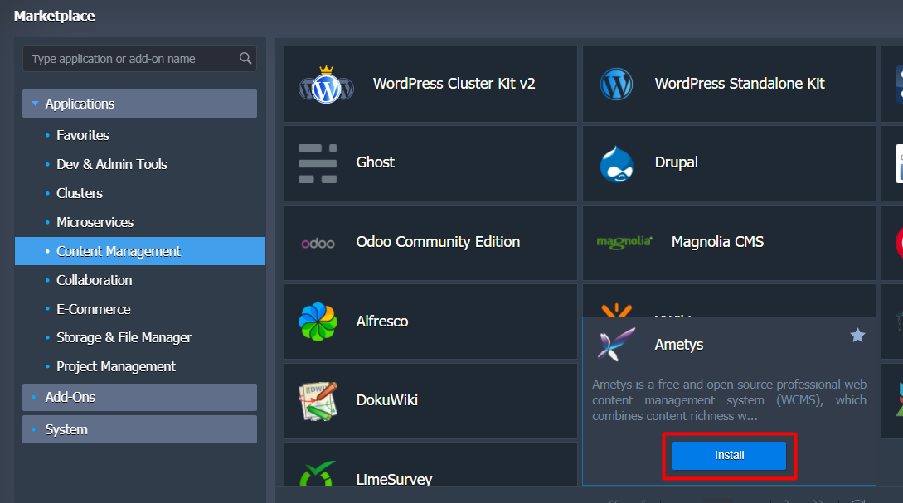Expand the System section
Viewport: 903px width, 503px height.
pos(139,429)
